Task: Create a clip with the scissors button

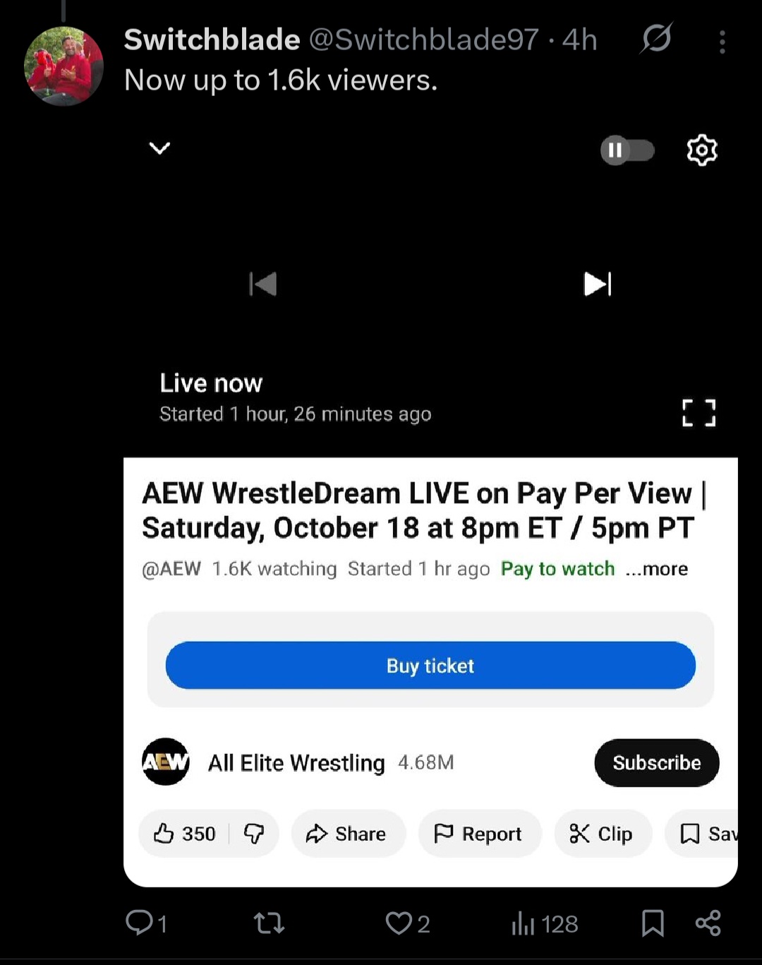Action: [x=603, y=834]
